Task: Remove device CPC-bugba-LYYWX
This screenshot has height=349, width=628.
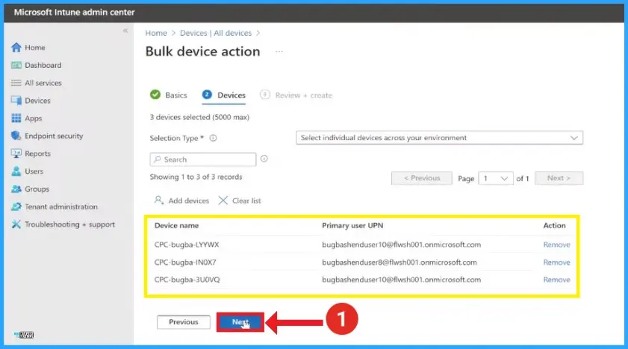Action: pyautogui.click(x=557, y=245)
